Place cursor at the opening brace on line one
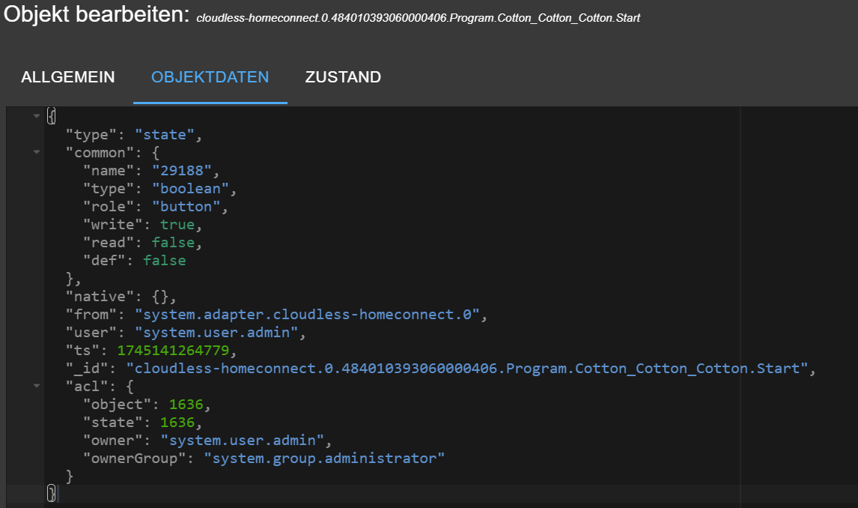This screenshot has height=508, width=858. point(52,116)
